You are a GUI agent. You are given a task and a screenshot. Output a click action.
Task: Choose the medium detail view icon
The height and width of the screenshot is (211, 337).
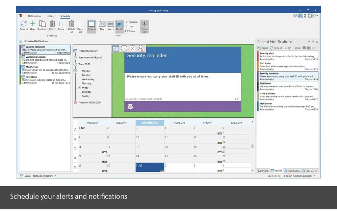[x=309, y=48]
